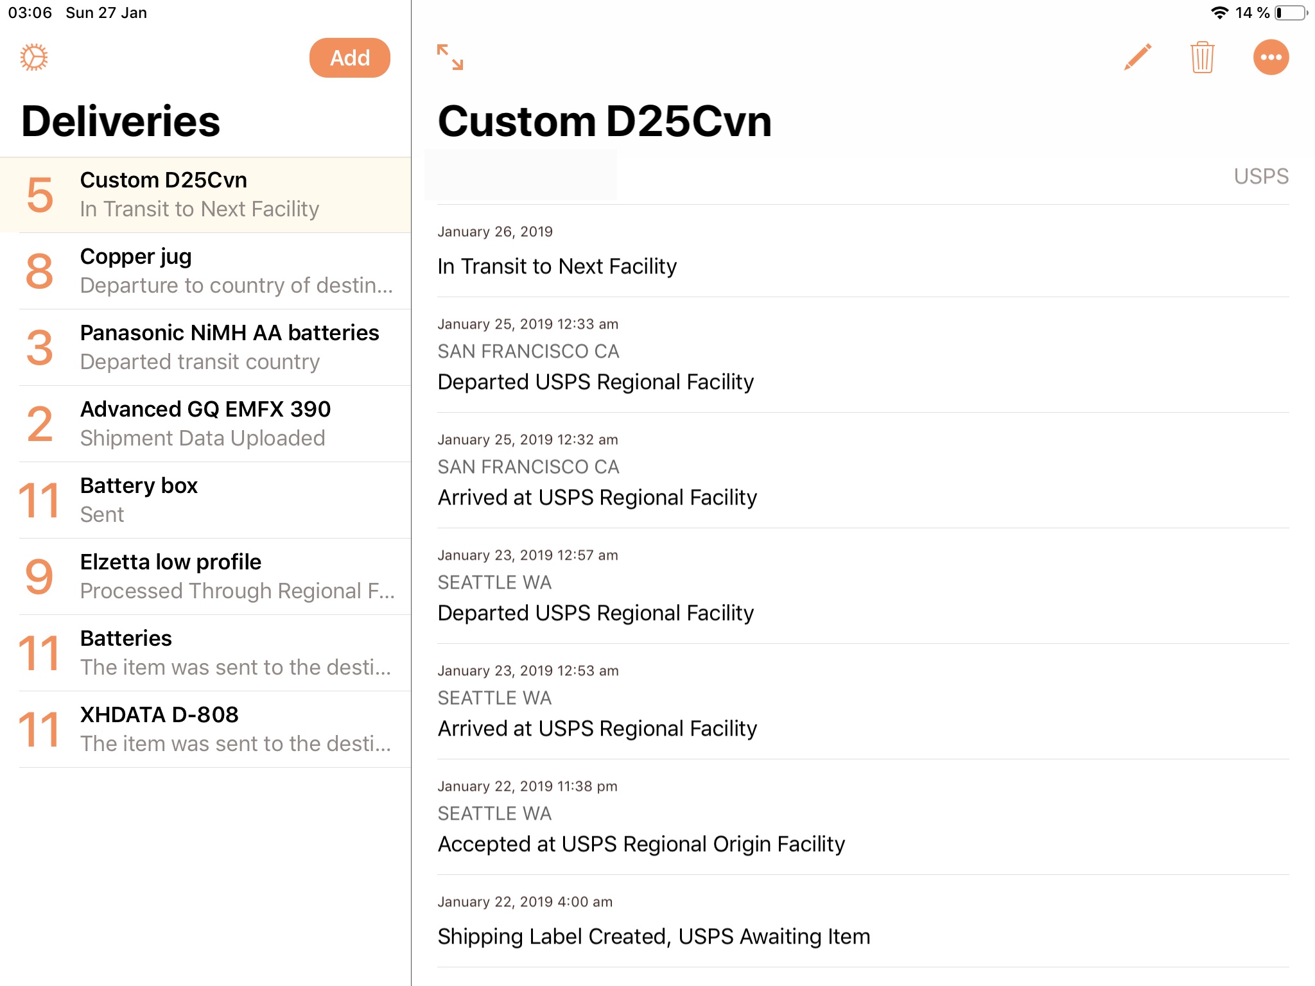Delete delivery using the trash icon
The image size is (1315, 986).
(x=1201, y=57)
